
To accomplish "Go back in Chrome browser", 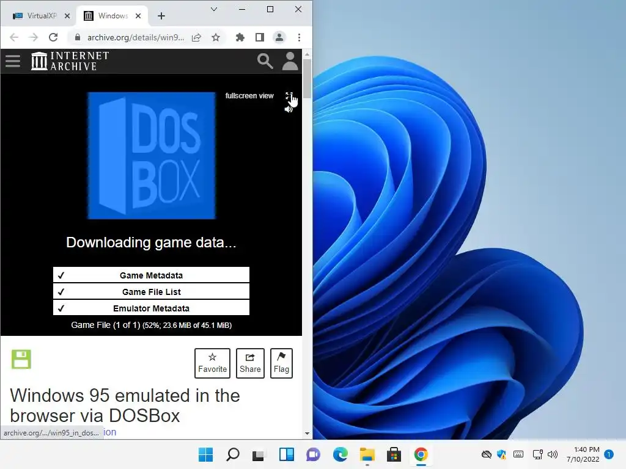I will click(14, 37).
